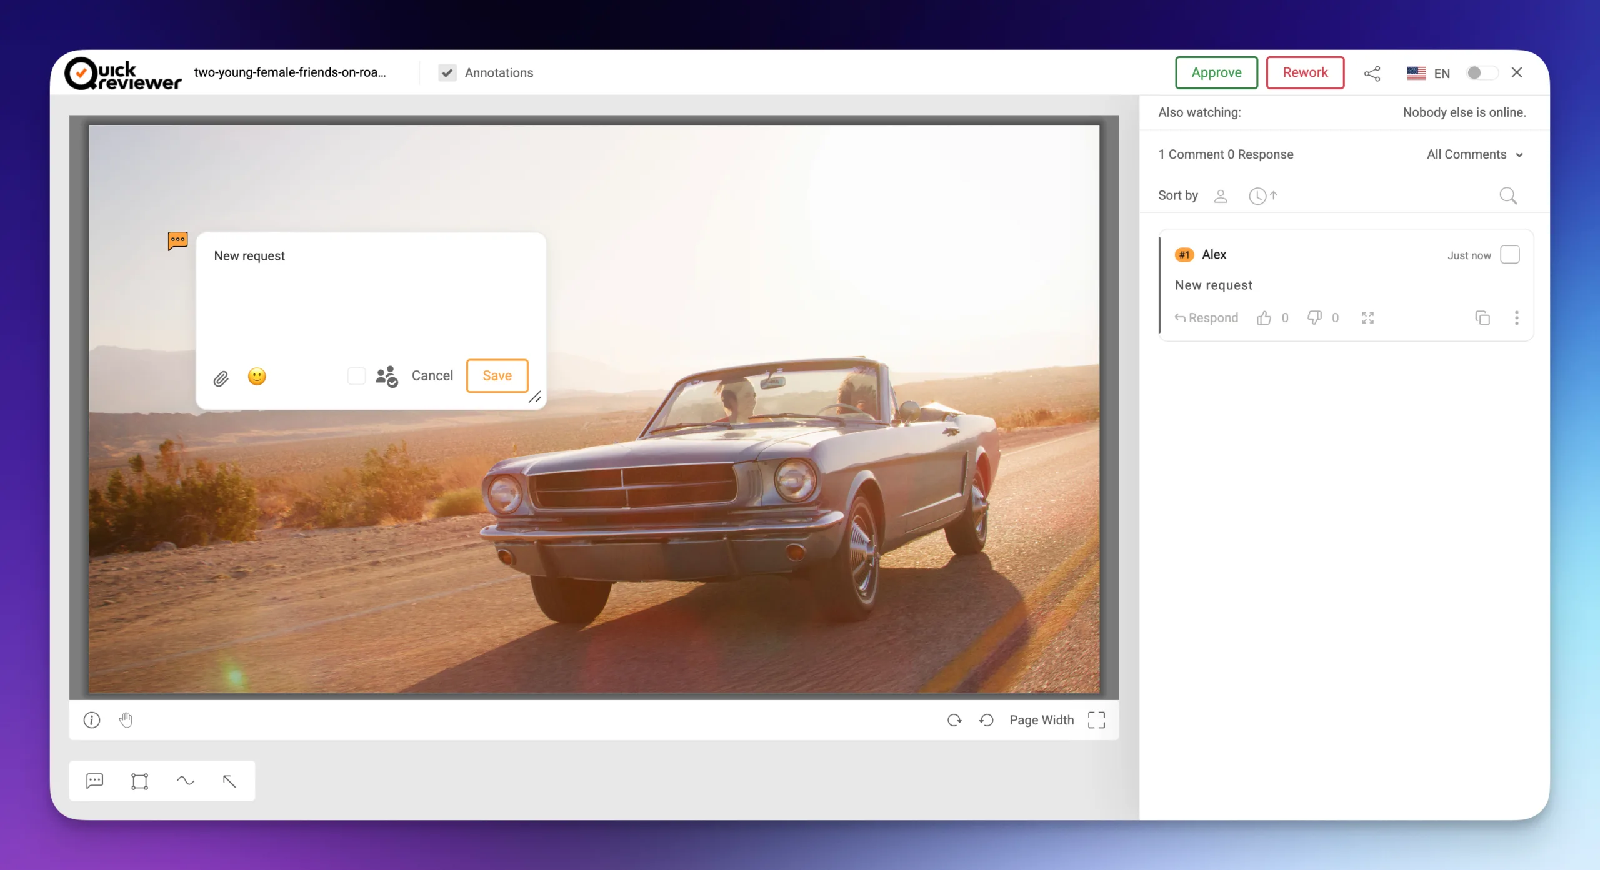Click the attachment paperclip icon
The height and width of the screenshot is (870, 1600).
coord(221,378)
